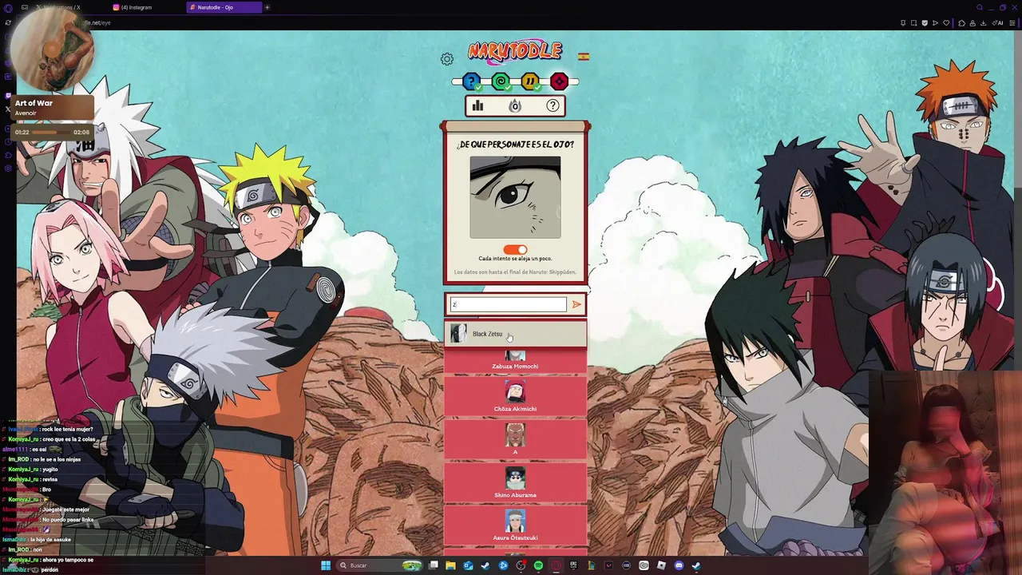Choose Black Zetsu from suggestions
Image resolution: width=1022 pixels, height=575 pixels.
[515, 334]
